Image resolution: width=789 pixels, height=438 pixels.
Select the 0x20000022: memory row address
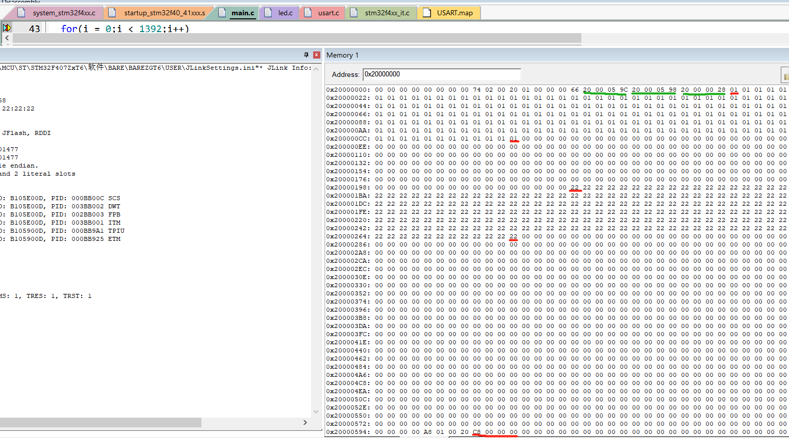click(348, 98)
